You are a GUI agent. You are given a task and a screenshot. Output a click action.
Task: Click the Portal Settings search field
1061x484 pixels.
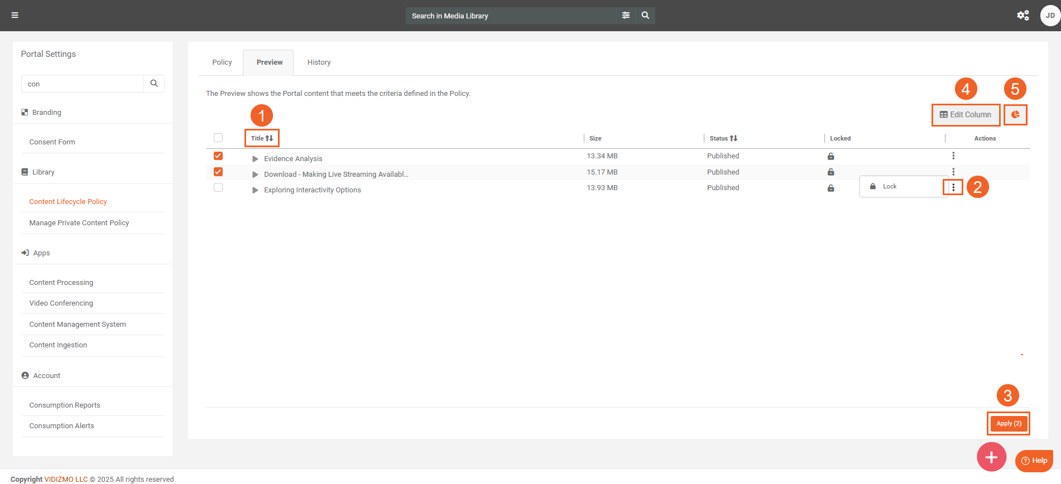click(x=83, y=84)
